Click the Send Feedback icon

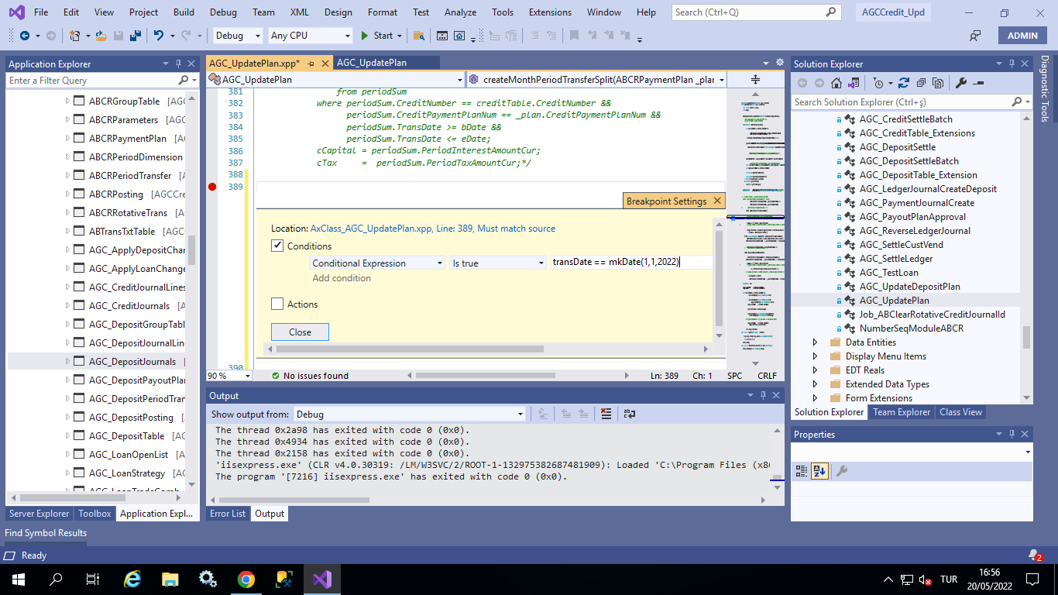tap(975, 36)
